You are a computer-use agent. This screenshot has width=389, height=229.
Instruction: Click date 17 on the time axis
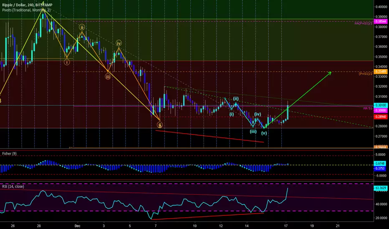(x=286, y=226)
